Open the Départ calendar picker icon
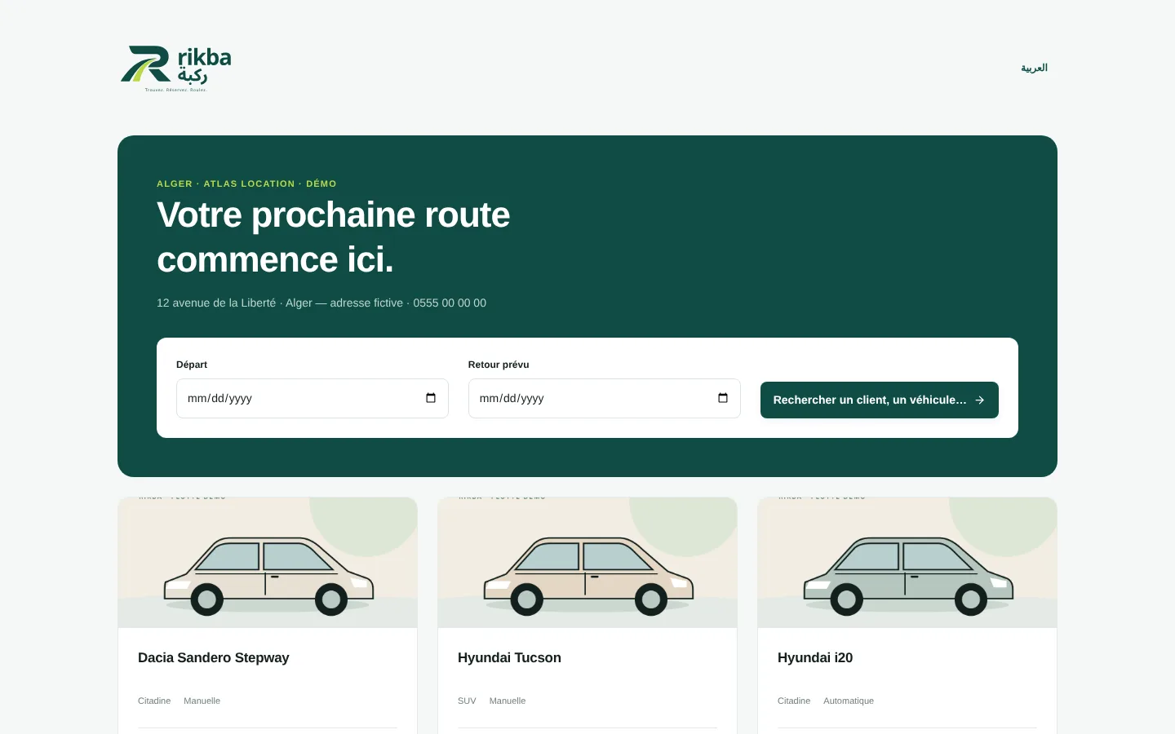Viewport: 1175px width, 734px height. 431,398
